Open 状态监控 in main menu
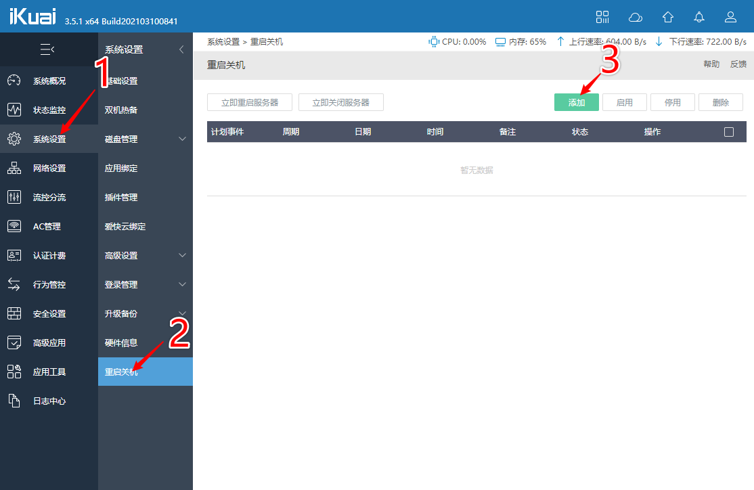The image size is (754, 490). pyautogui.click(x=49, y=110)
